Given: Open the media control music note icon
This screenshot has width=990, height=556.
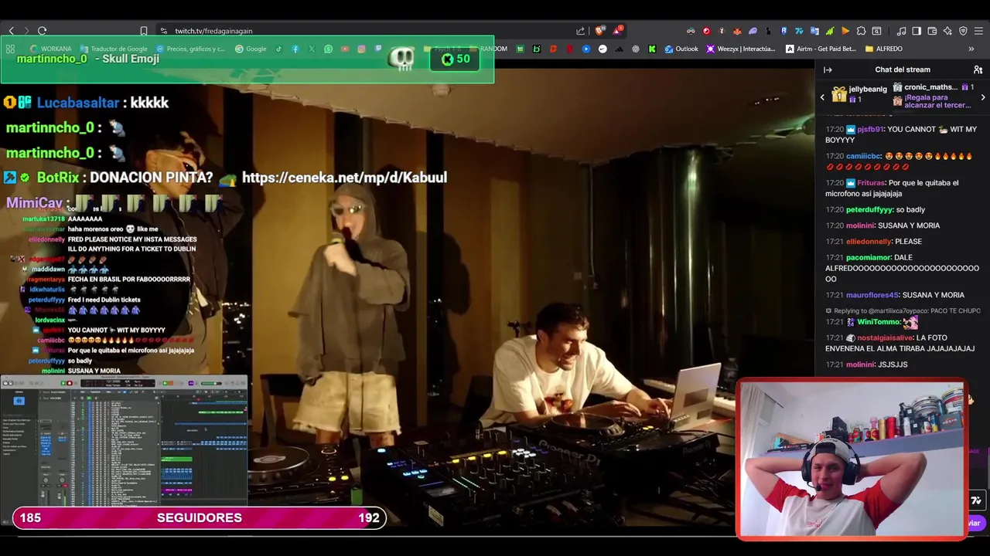Looking at the screenshot, I should 901,31.
